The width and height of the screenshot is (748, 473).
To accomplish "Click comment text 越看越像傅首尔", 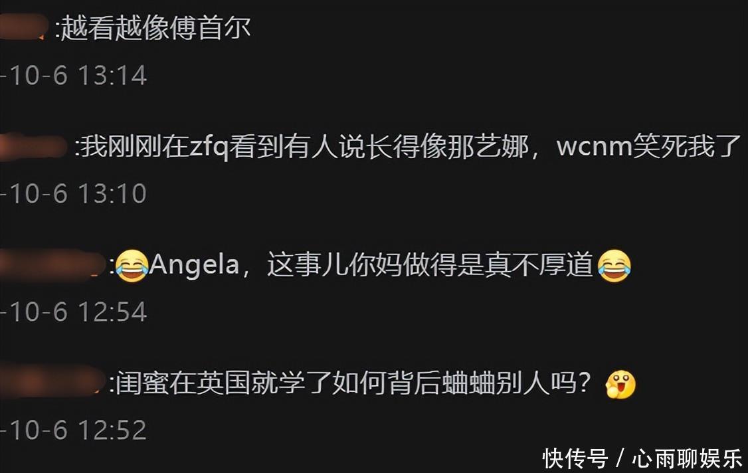I will click(155, 28).
